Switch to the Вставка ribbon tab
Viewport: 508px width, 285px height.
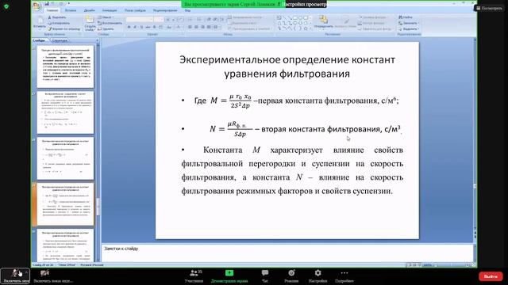pyautogui.click(x=71, y=10)
